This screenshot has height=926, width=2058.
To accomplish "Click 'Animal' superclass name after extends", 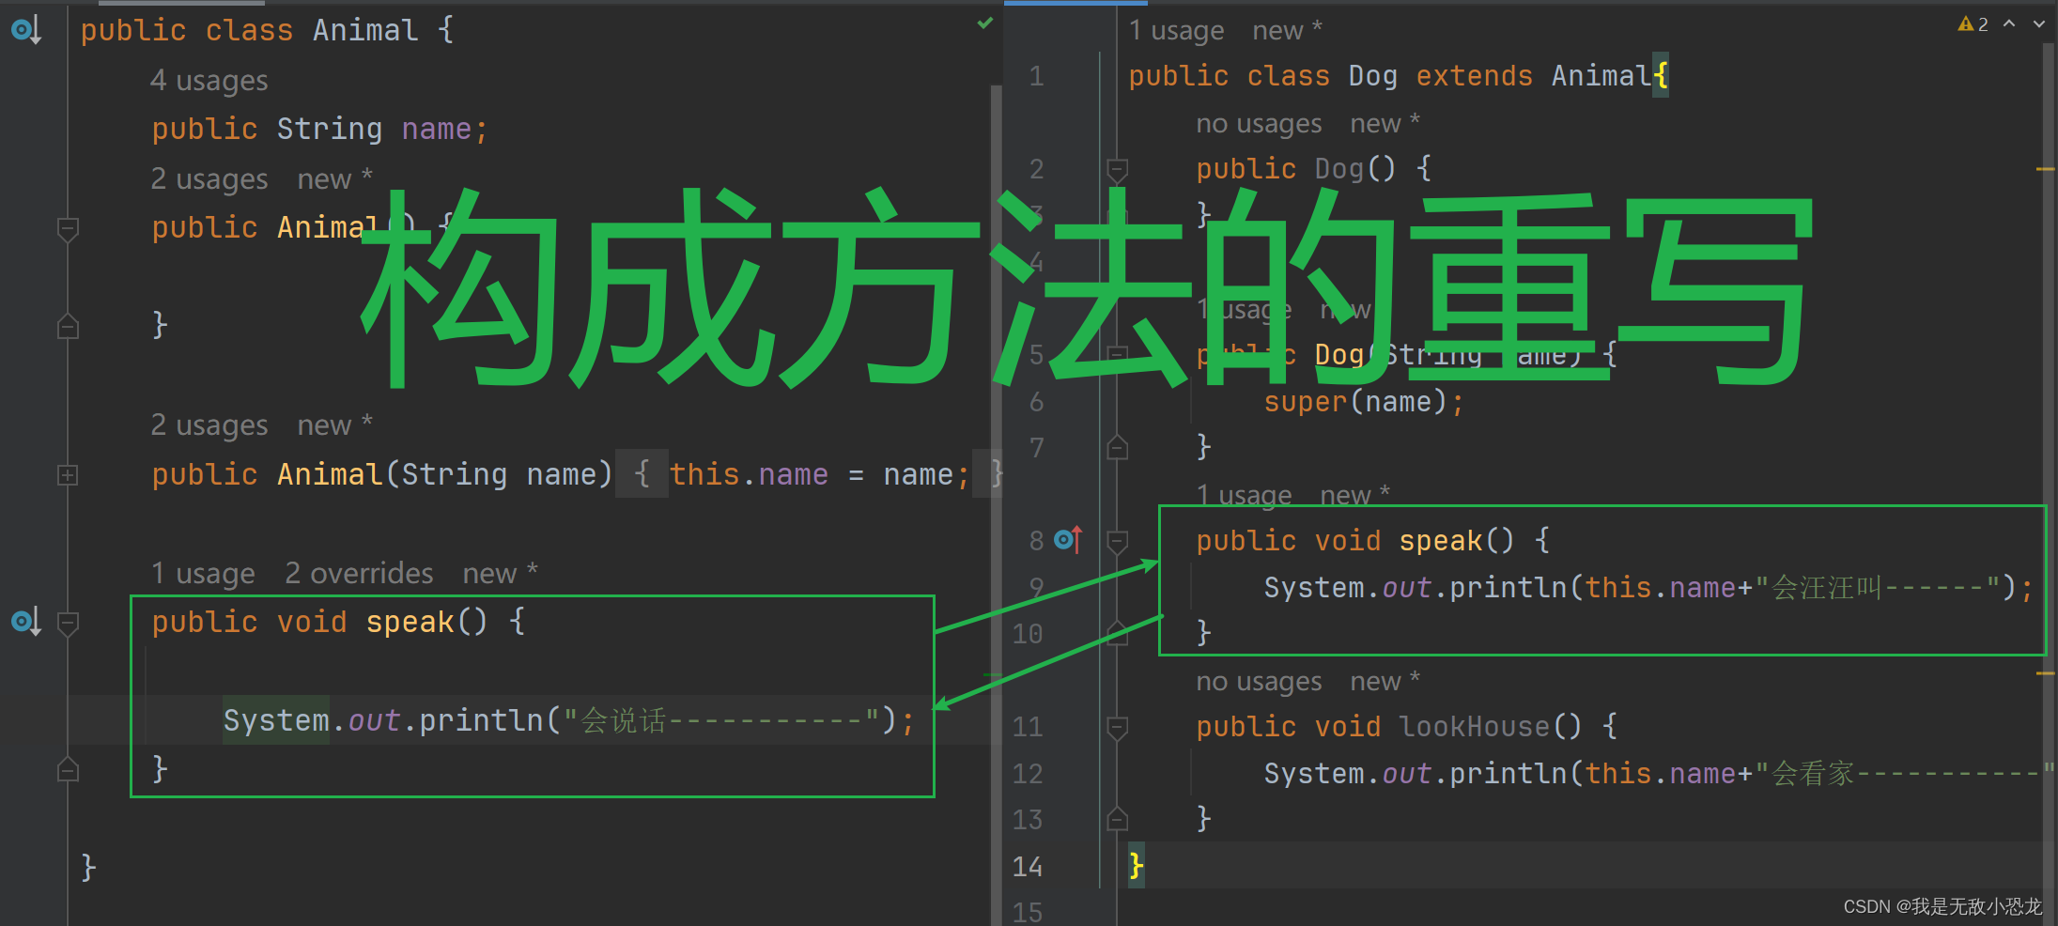I will [x=1601, y=76].
